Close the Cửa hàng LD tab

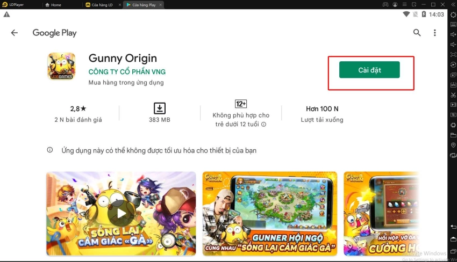(120, 5)
